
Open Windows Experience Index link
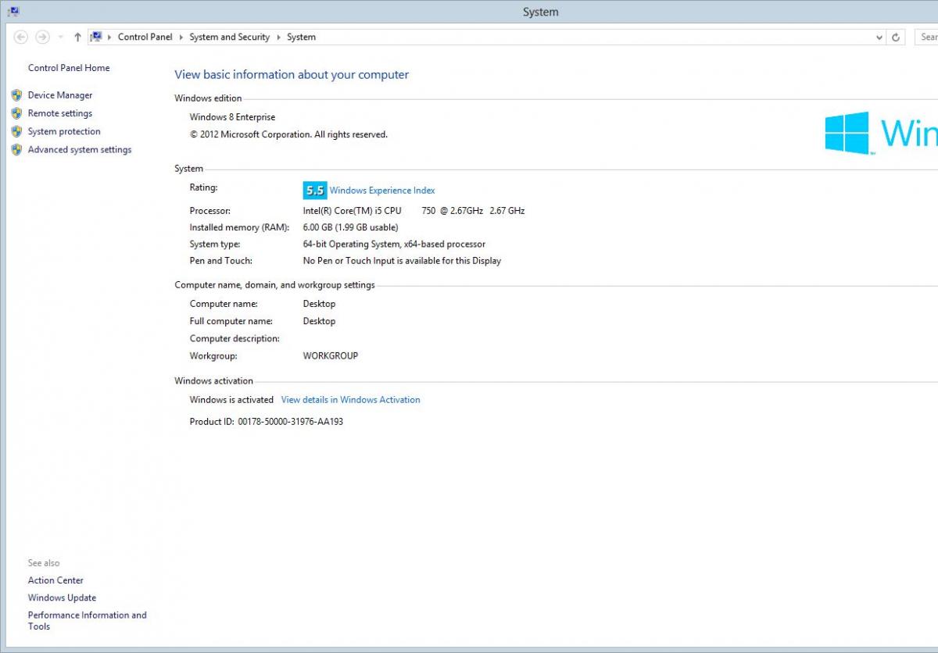tap(382, 191)
